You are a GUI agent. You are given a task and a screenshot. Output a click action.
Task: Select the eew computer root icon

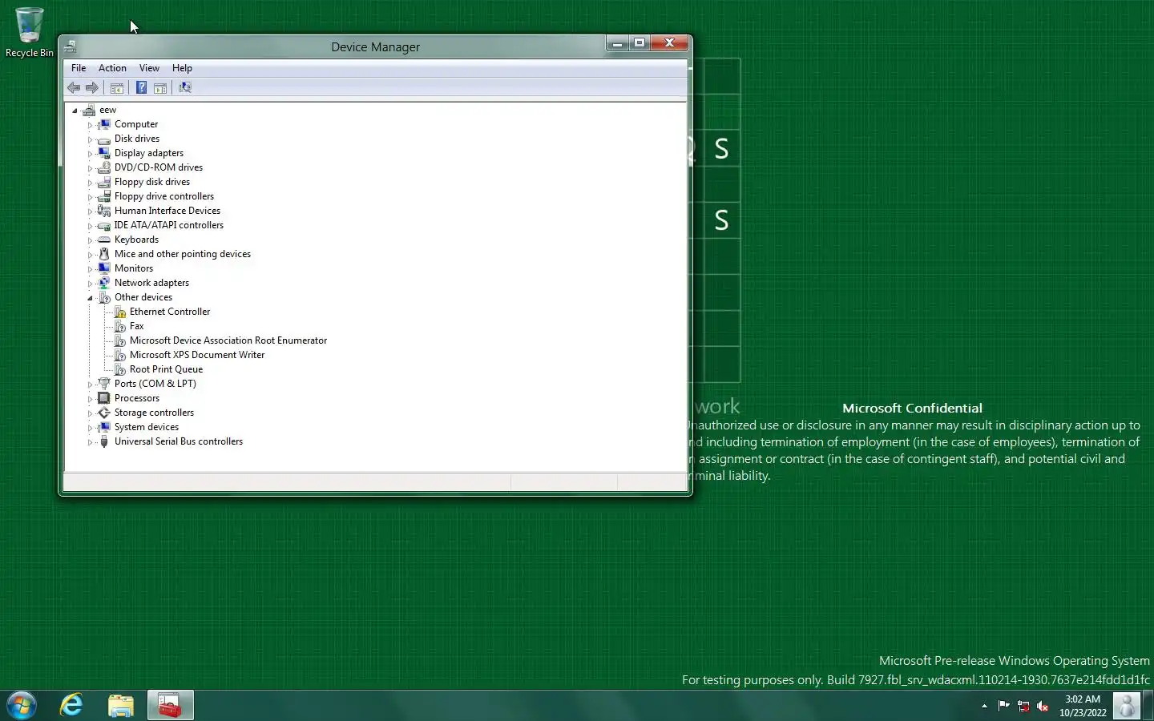(x=89, y=110)
